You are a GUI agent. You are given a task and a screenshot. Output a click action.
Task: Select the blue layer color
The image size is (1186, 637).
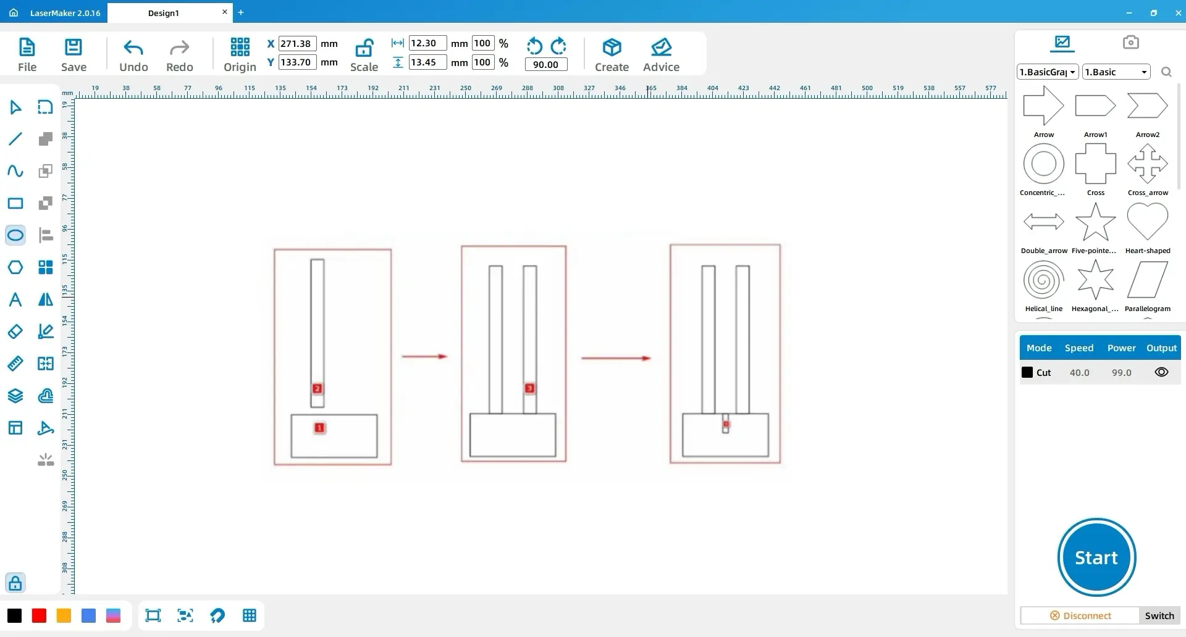point(88,615)
